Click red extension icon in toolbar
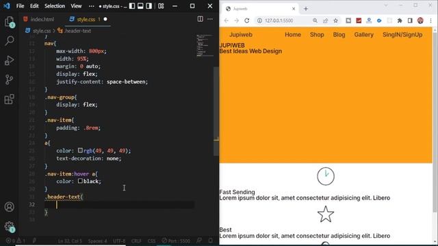This screenshot has width=438, height=246. click(359, 20)
